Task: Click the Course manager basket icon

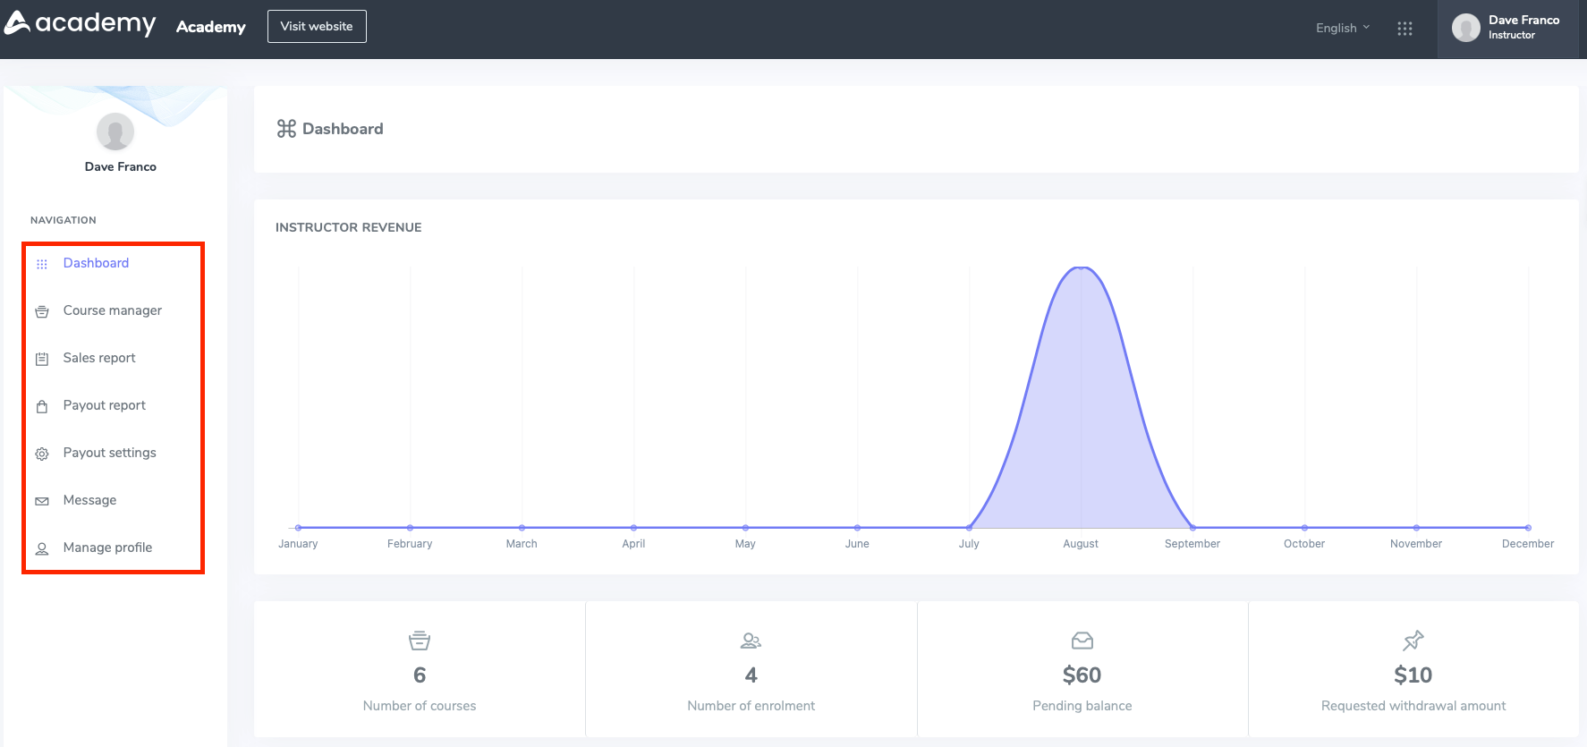Action: click(42, 311)
